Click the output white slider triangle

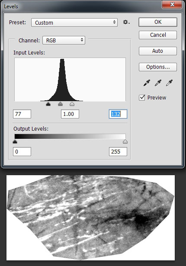125,141
